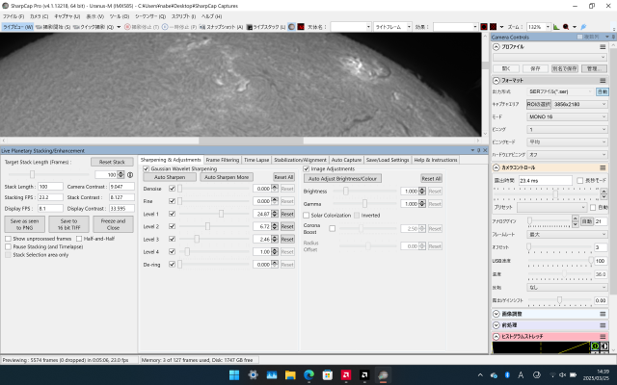Open the hamburger menu of the カメラコントロール section

tap(603, 167)
